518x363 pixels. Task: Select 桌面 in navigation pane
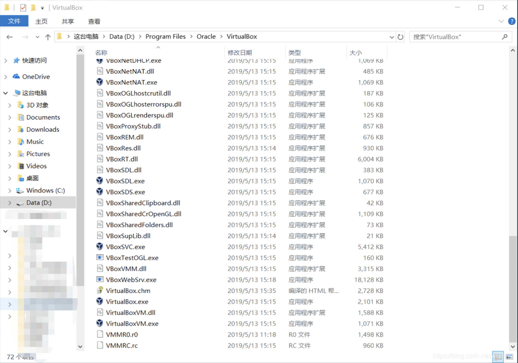click(32, 178)
